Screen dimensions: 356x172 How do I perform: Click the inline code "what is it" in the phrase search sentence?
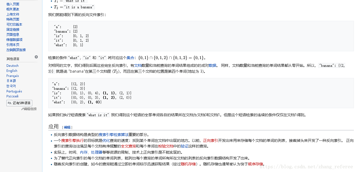(x=98, y=115)
